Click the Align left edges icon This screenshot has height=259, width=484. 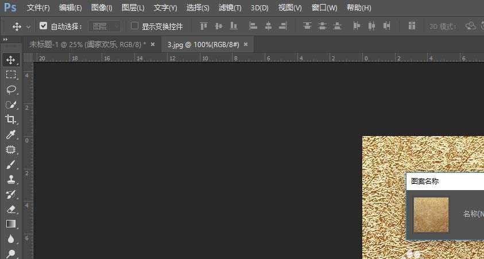(x=253, y=26)
